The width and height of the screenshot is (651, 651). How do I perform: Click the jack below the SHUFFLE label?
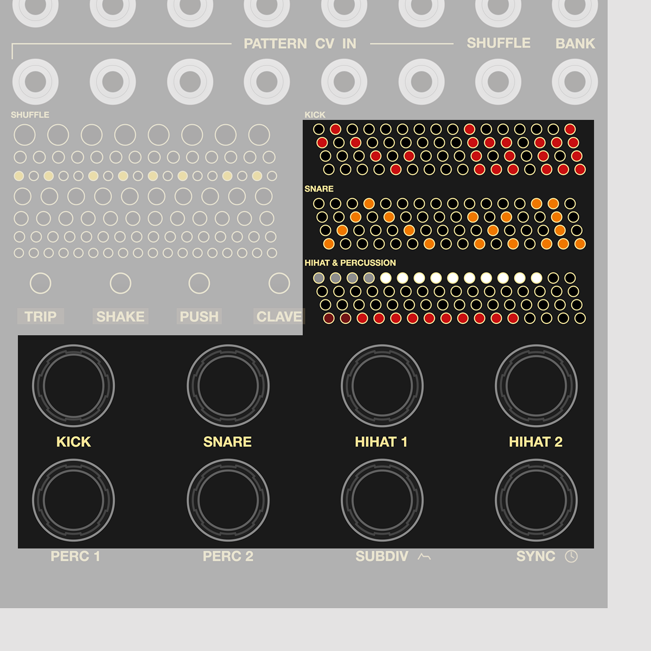click(498, 82)
